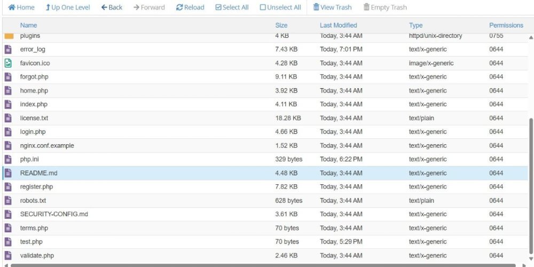The image size is (534, 267).
Task: Click the index.php file name
Action: click(x=34, y=104)
